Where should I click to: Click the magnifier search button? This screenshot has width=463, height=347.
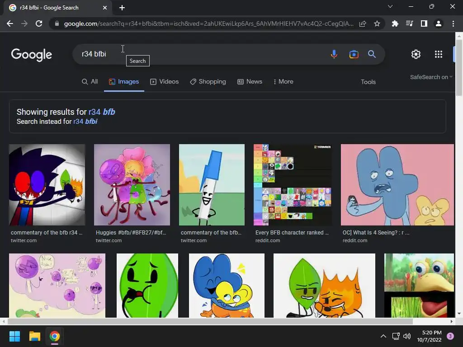(x=372, y=54)
